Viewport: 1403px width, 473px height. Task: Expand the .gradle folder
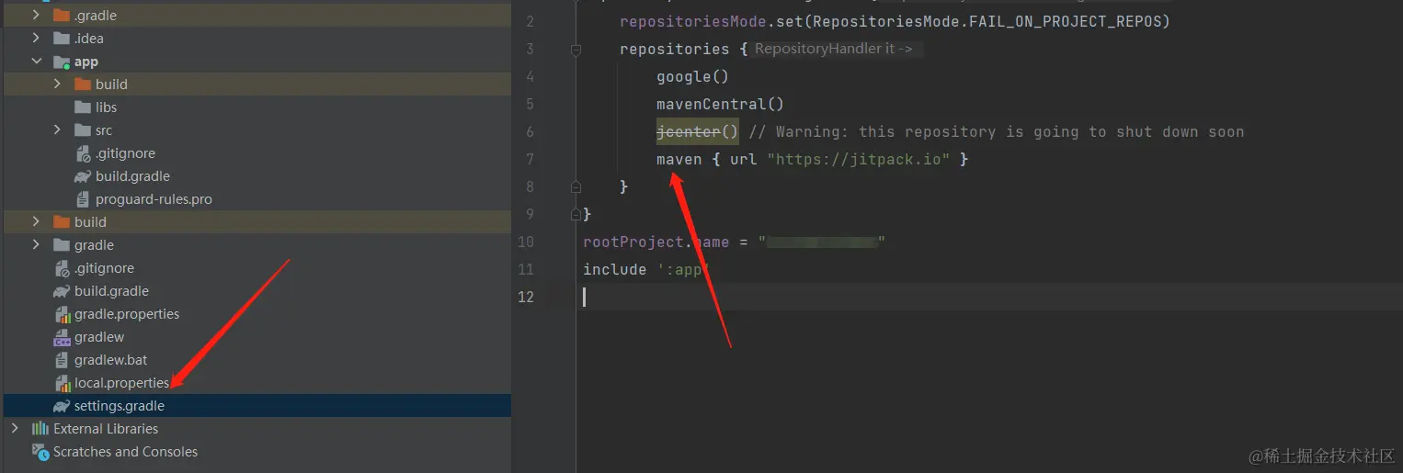37,16
